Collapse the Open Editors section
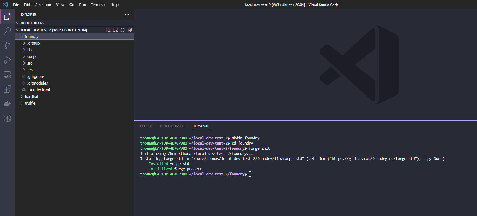The image size is (477, 216). (x=18, y=23)
